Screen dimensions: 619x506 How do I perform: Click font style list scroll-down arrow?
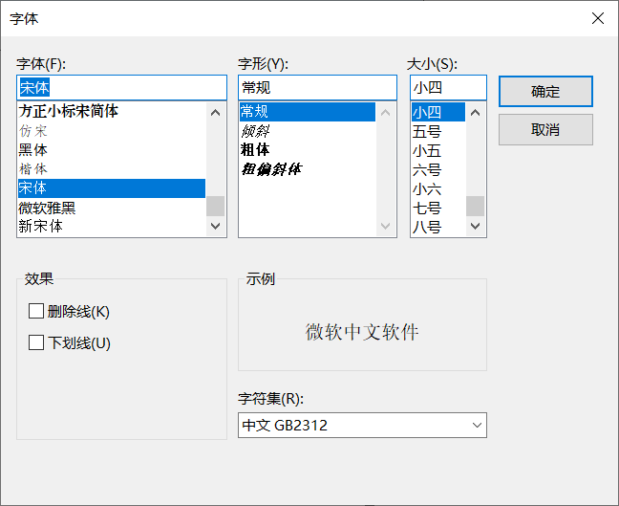pyautogui.click(x=386, y=226)
